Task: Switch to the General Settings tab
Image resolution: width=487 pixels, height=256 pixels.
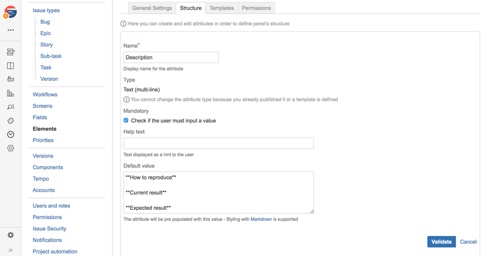Action: point(152,8)
